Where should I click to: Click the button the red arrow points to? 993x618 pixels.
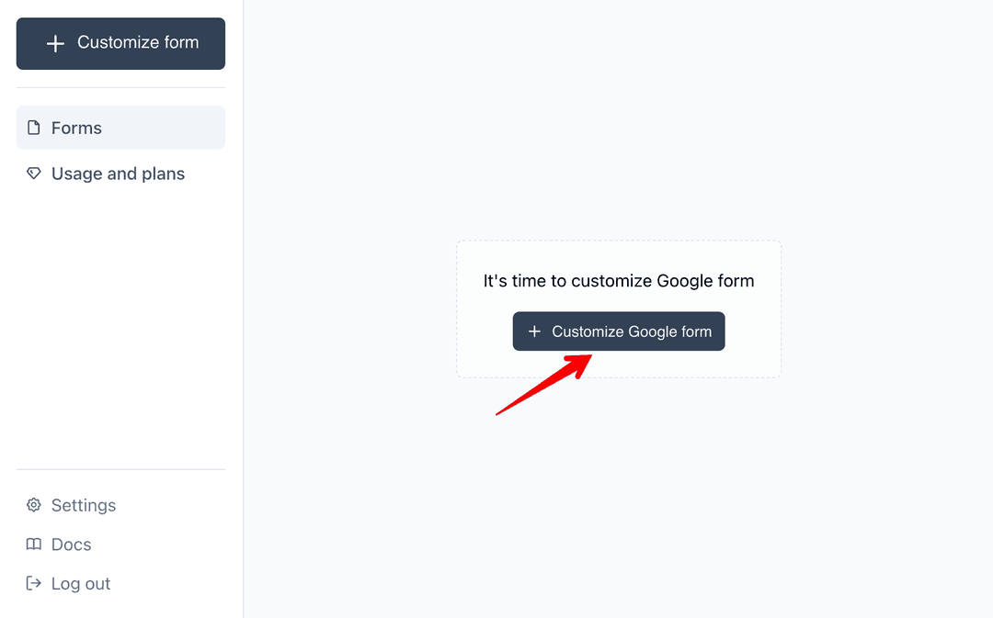(618, 331)
